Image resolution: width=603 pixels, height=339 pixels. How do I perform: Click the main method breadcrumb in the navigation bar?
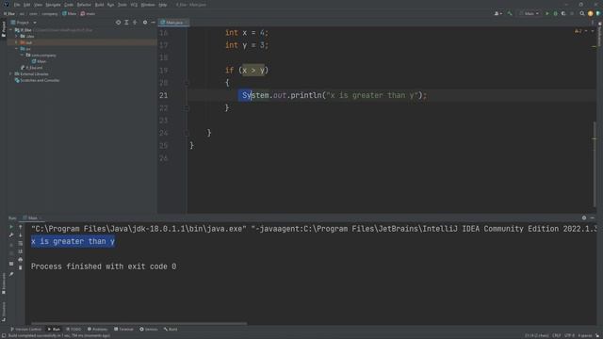click(88, 13)
